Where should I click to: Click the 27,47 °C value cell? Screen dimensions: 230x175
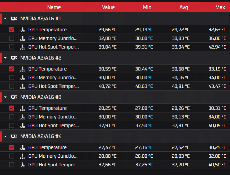tap(108, 148)
